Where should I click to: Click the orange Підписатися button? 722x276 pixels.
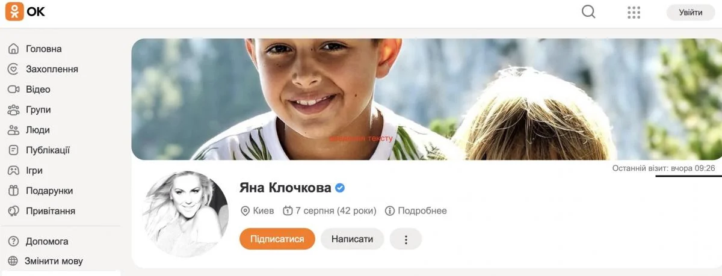[277, 239]
